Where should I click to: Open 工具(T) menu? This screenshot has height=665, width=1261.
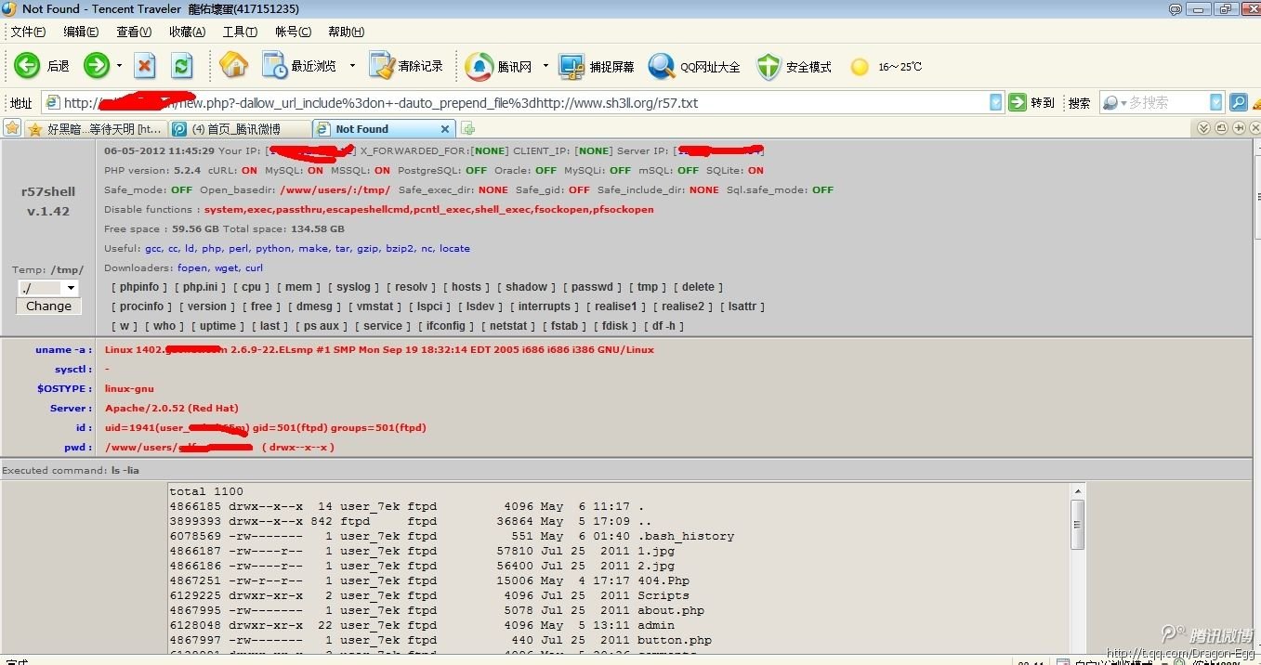[240, 32]
